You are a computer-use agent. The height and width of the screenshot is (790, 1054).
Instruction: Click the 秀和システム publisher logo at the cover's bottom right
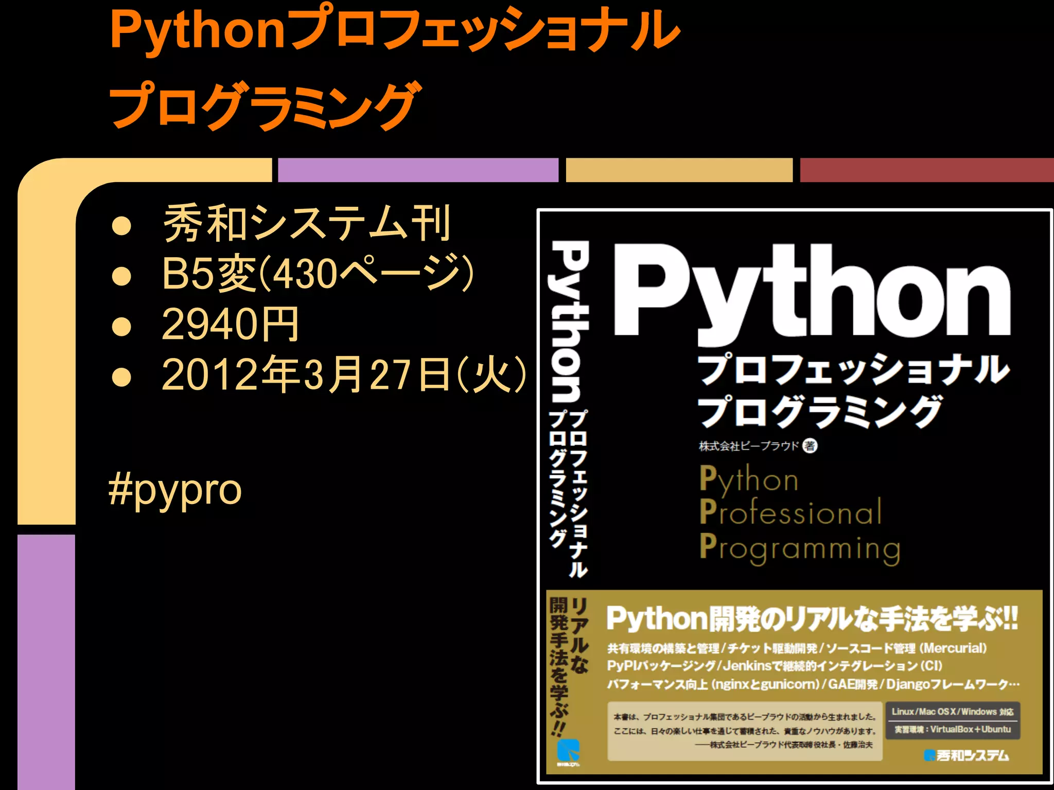click(x=967, y=755)
